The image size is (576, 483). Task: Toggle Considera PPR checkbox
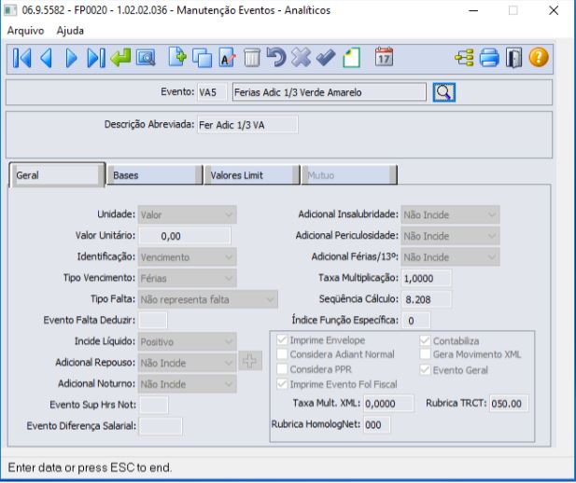[x=282, y=369]
